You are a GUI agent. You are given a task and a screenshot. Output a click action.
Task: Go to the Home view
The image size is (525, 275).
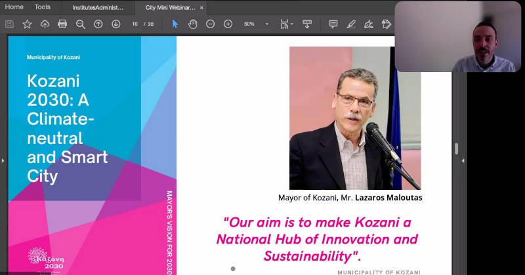coord(14,7)
